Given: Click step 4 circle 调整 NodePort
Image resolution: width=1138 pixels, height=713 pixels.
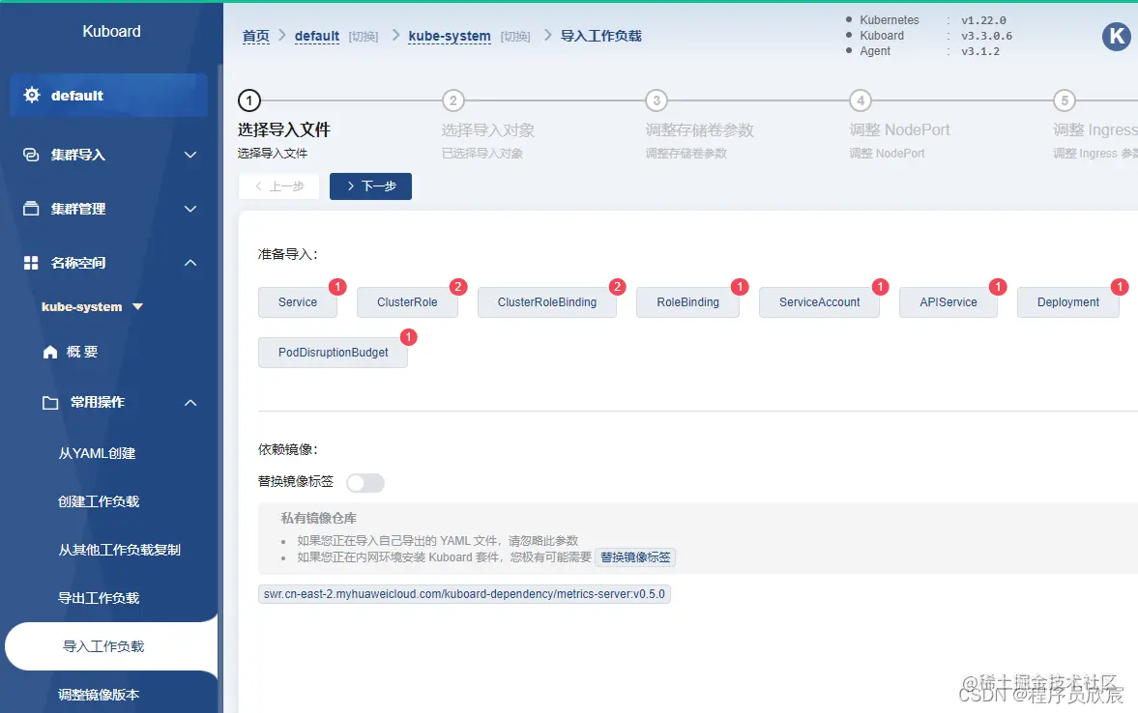Looking at the screenshot, I should click(x=861, y=100).
